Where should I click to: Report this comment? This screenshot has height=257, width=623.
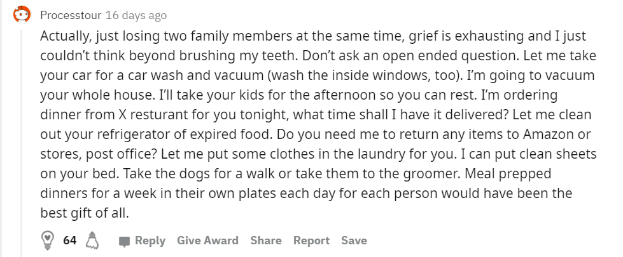pos(311,241)
